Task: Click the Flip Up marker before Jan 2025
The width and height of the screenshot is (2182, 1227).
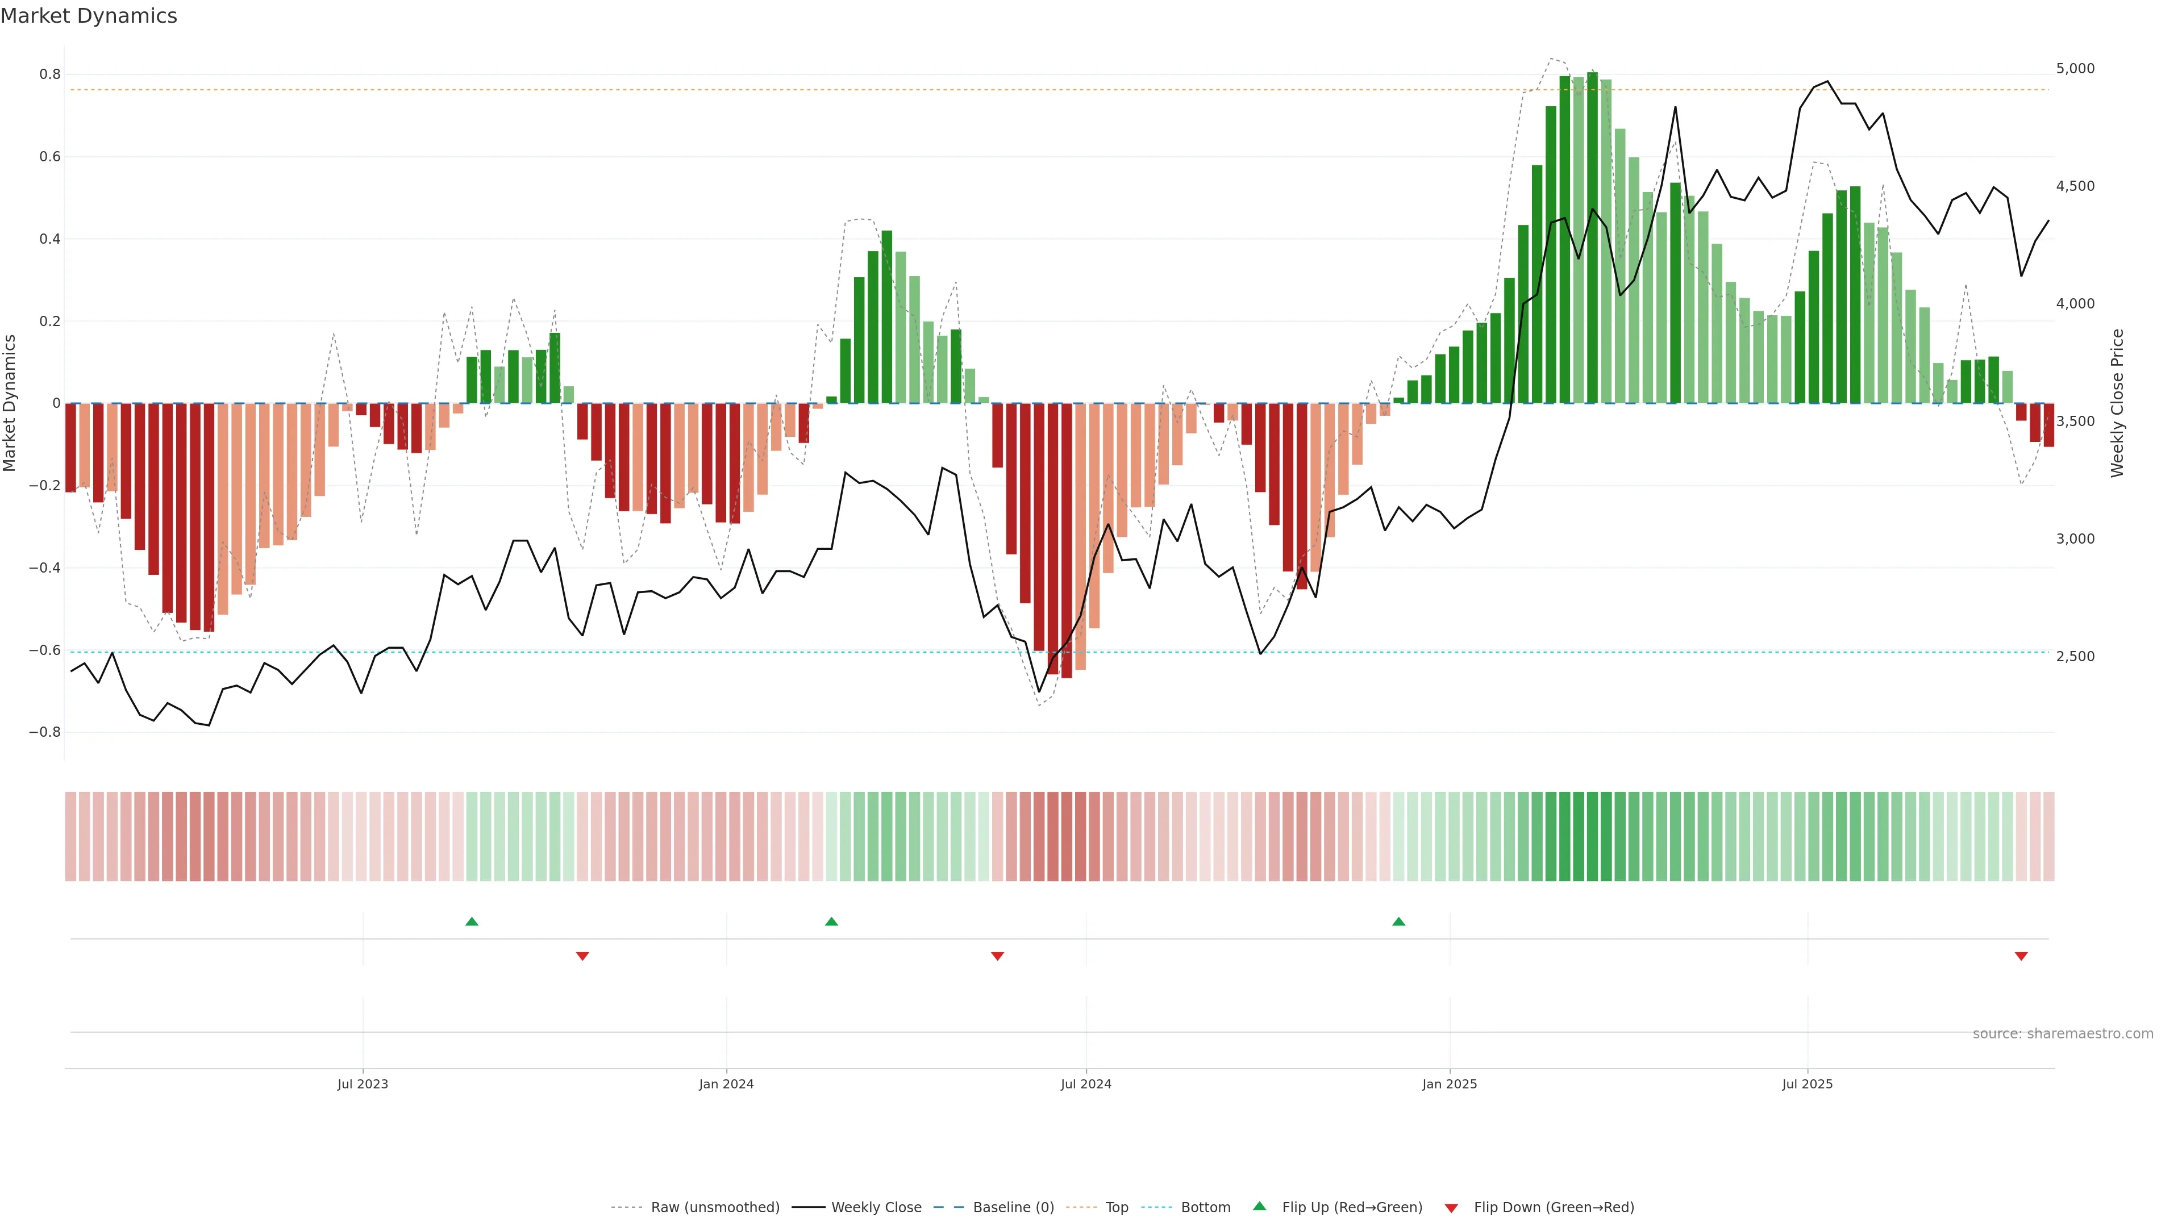Action: pyautogui.click(x=1398, y=921)
